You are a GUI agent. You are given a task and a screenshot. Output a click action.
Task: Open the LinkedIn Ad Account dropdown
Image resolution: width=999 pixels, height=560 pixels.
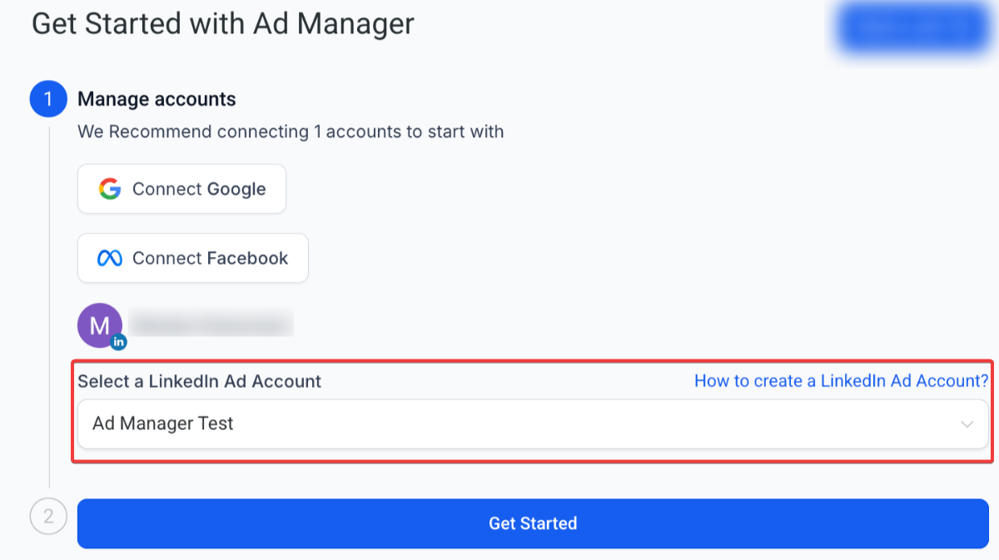[533, 424]
